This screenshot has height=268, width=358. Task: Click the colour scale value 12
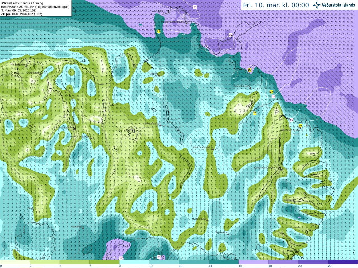[x=181, y=266]
